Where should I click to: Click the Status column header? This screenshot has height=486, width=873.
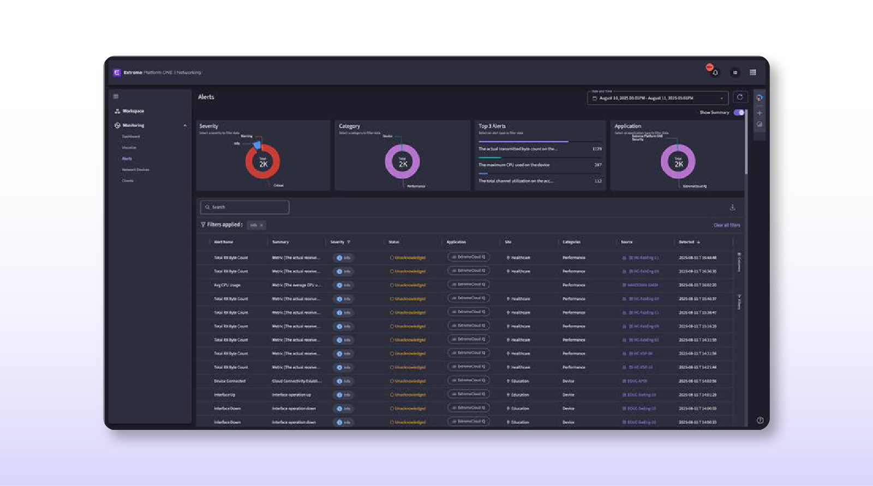coord(393,242)
